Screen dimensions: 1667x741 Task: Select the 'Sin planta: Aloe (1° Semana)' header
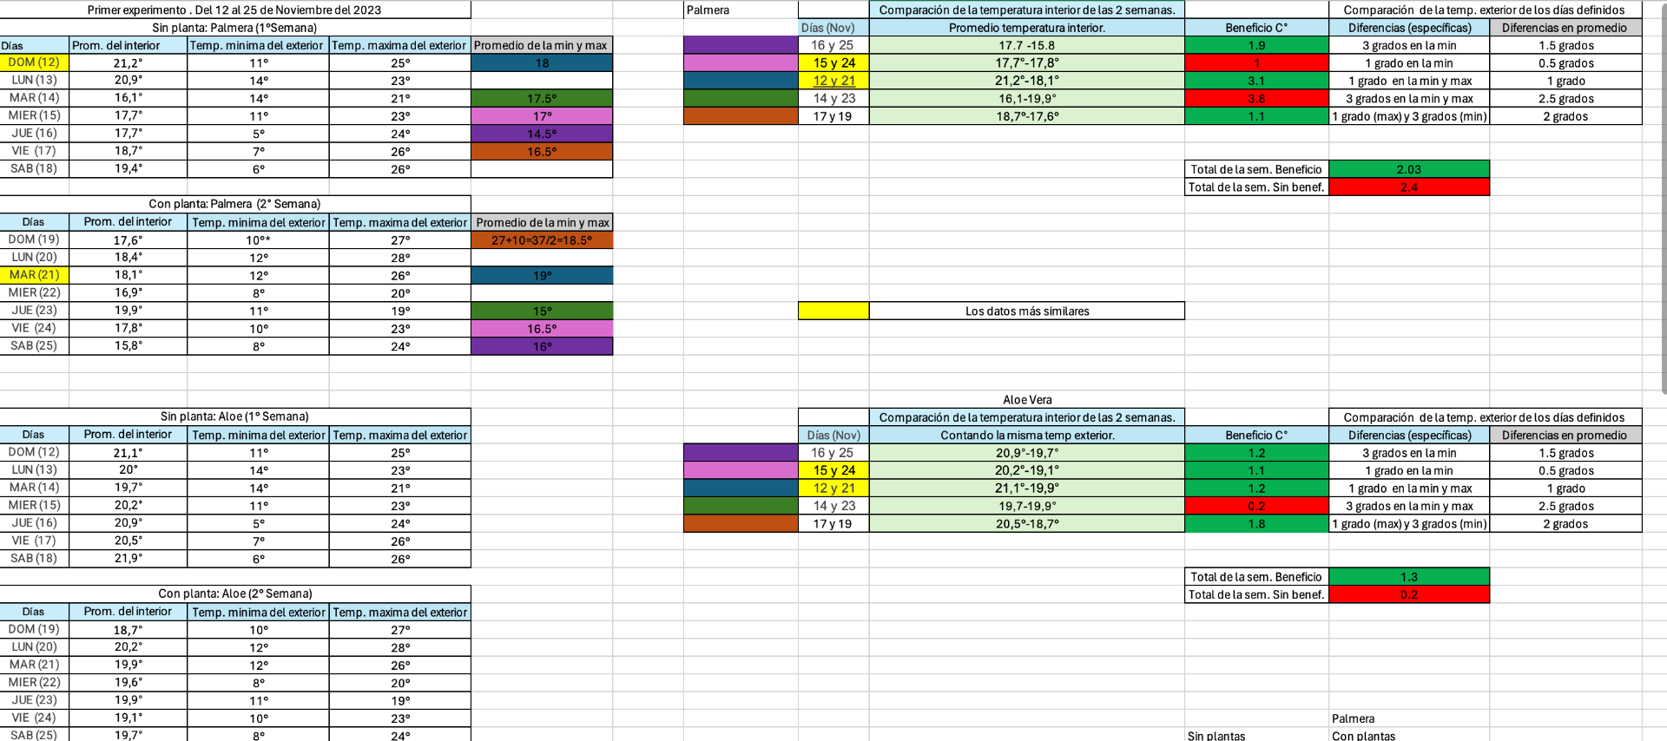pyautogui.click(x=234, y=416)
